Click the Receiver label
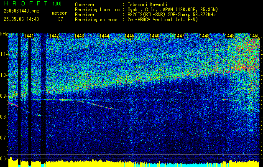Viewport: 263px width, 167px height. coord(85,15)
